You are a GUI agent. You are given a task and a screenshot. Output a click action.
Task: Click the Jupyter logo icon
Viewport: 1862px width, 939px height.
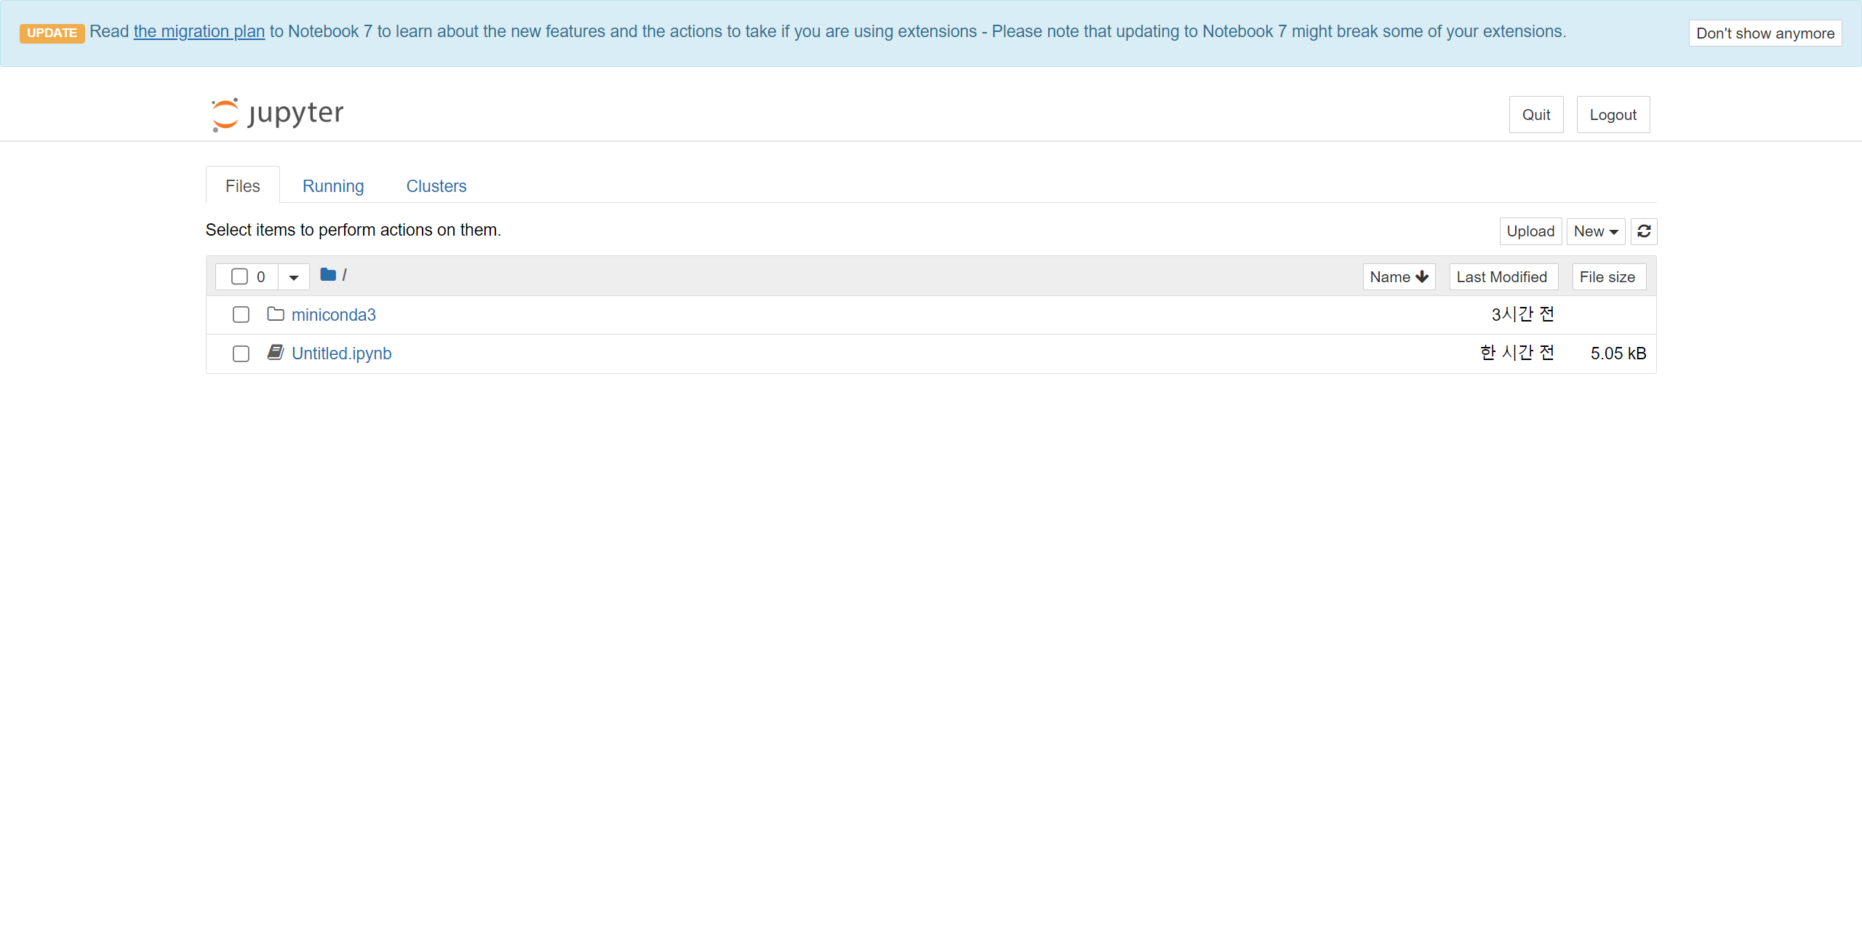[x=225, y=114]
